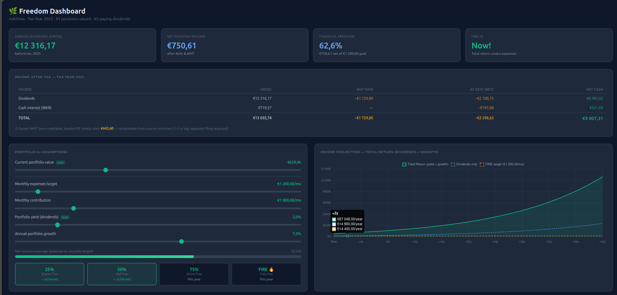The height and width of the screenshot is (295, 617).
Task: Toggle FIRE target legend item
Action: [502, 164]
